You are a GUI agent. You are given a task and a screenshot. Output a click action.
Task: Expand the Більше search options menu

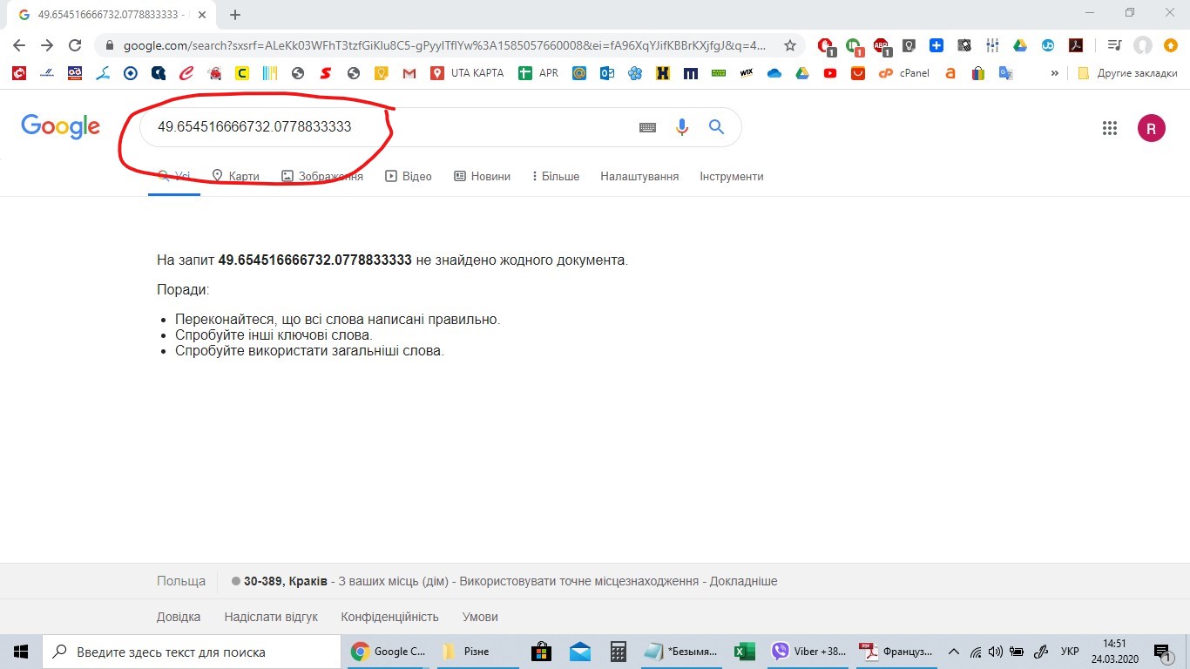coord(555,176)
